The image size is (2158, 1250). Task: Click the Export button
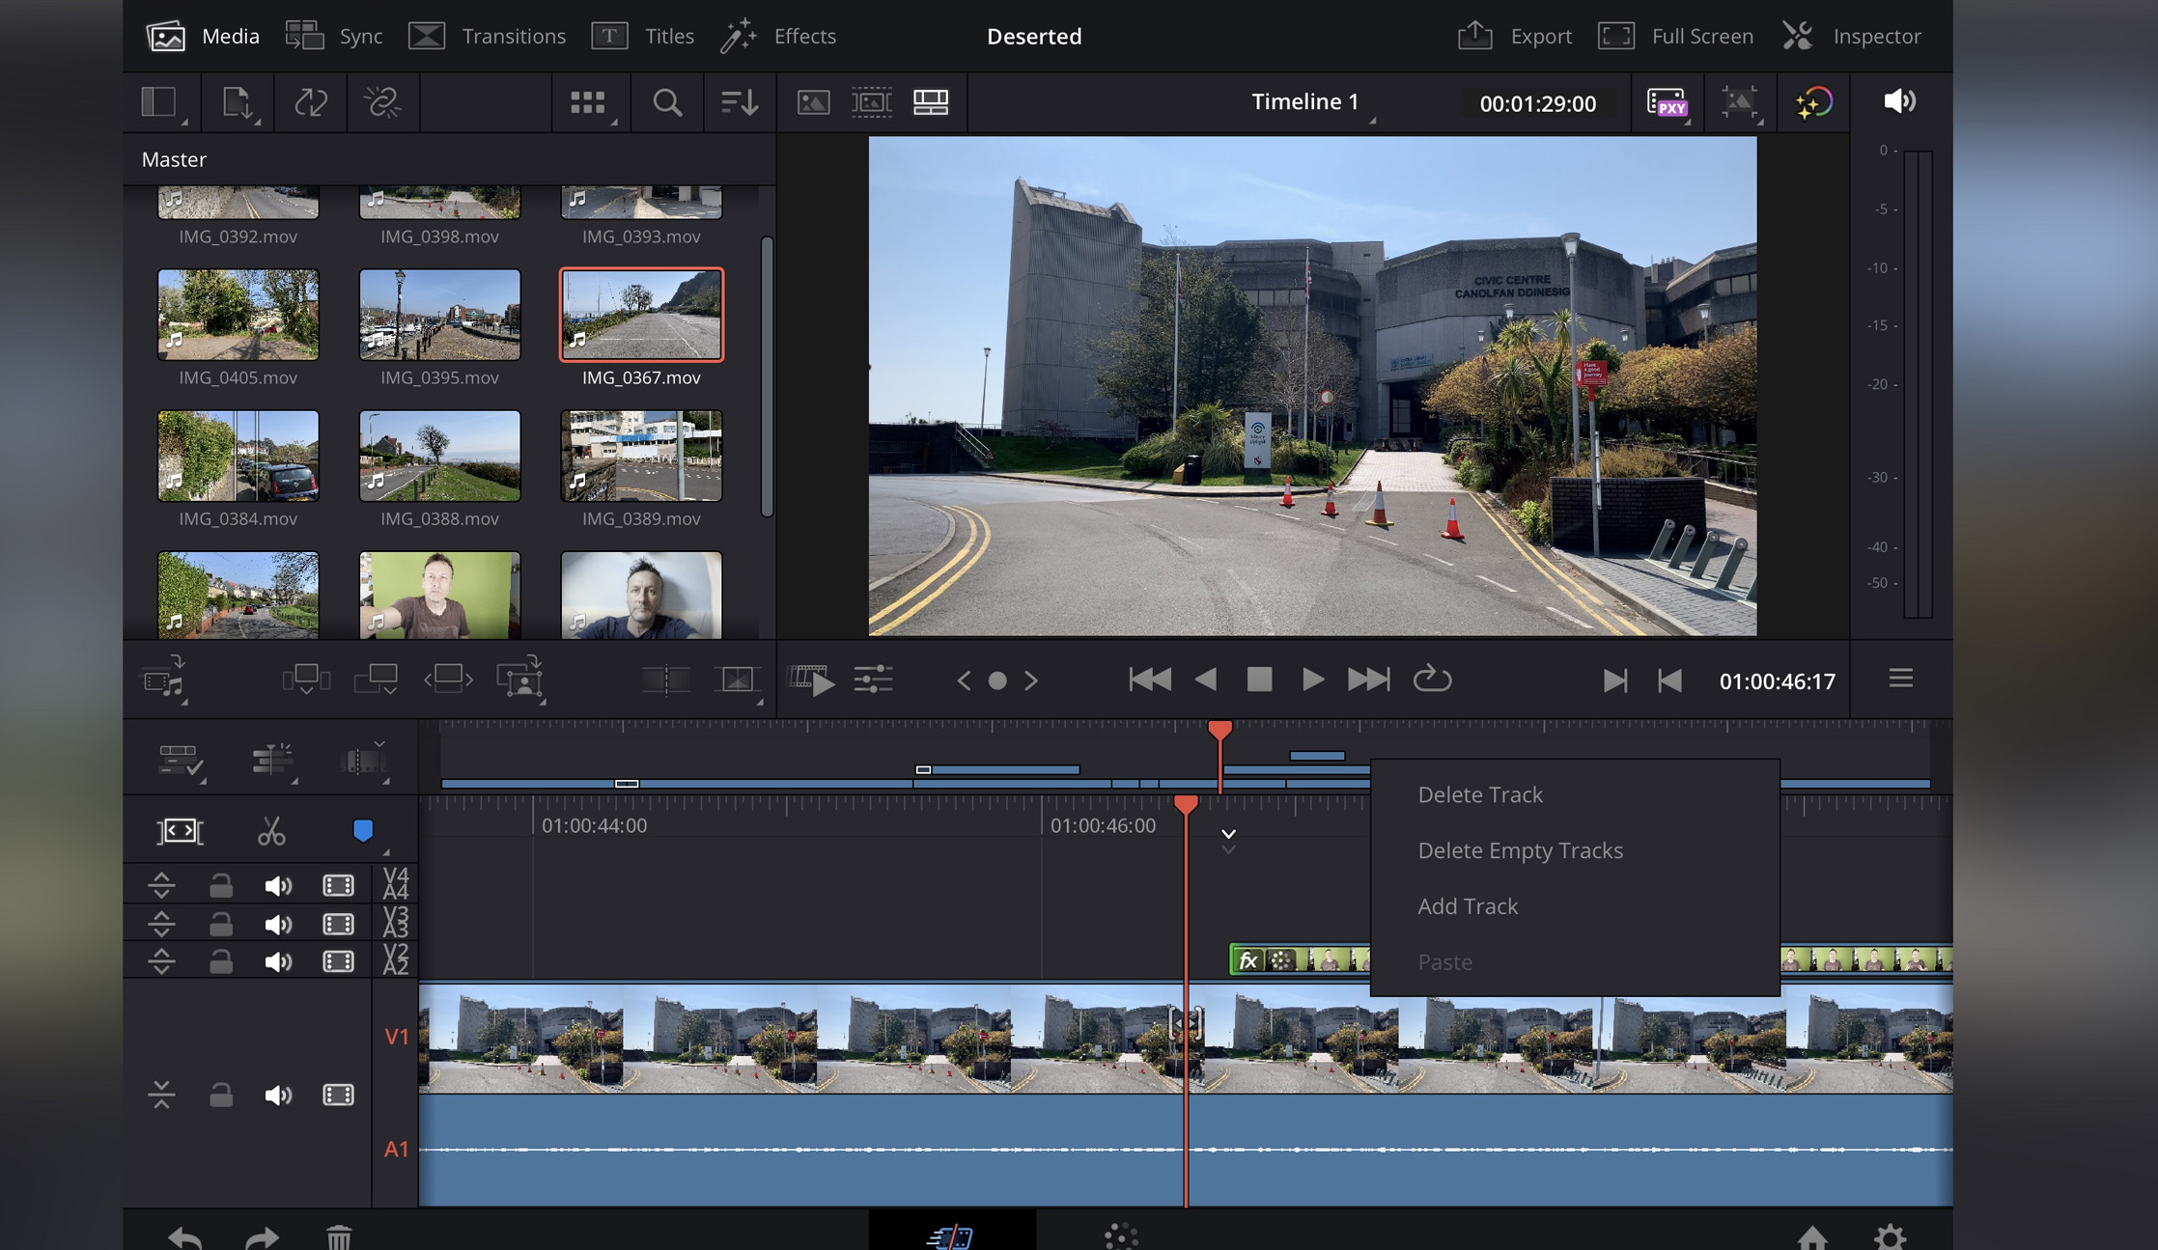[1514, 36]
